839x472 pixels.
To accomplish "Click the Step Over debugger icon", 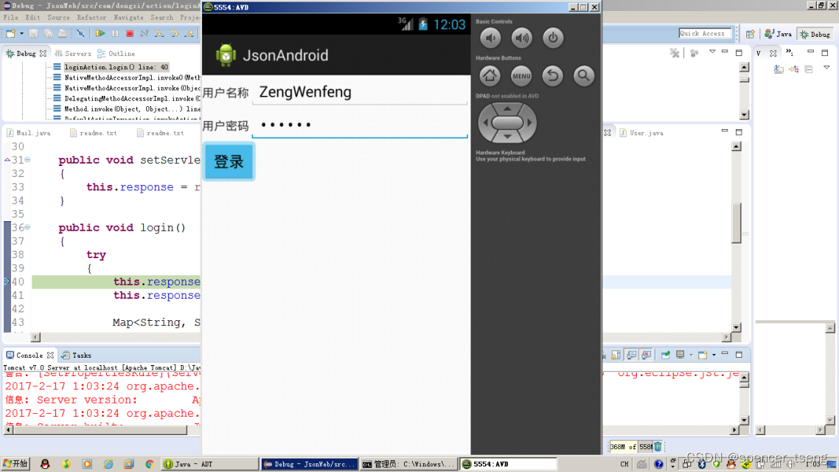I will (175, 33).
